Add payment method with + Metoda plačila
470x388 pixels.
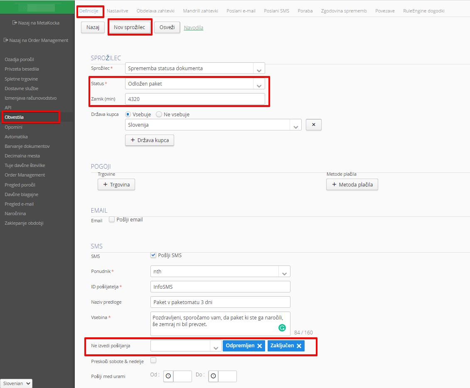(x=352, y=184)
